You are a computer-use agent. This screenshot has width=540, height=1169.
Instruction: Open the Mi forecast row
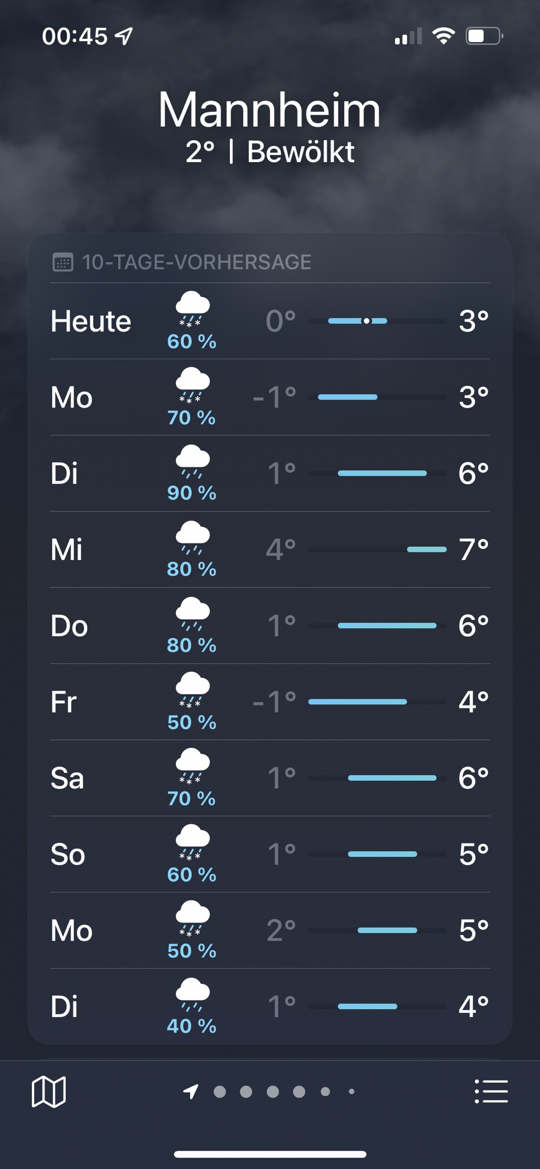[270, 550]
